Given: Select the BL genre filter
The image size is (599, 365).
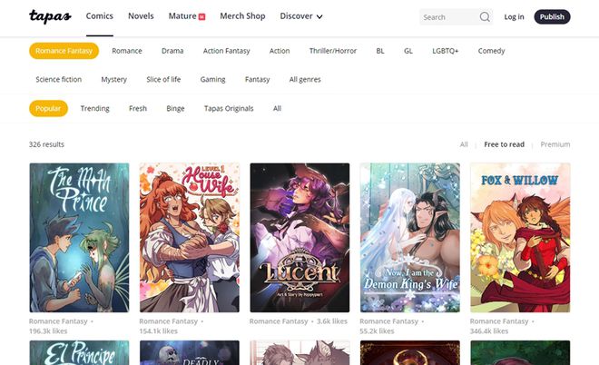Looking at the screenshot, I should (x=380, y=51).
